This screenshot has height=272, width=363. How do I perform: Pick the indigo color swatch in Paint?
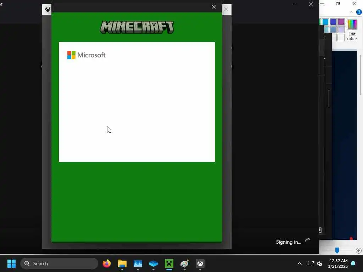tap(333, 22)
